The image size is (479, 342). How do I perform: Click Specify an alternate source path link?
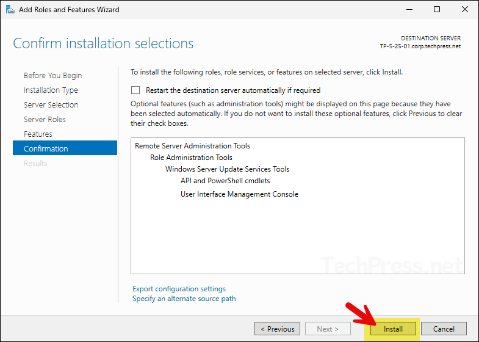[184, 299]
